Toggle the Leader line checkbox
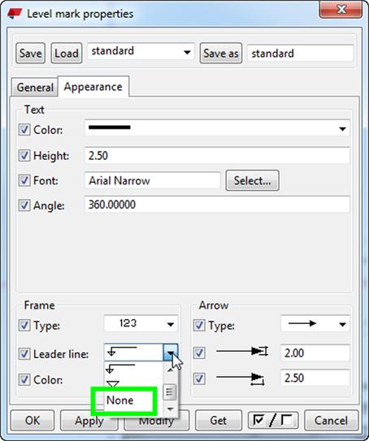This screenshot has width=369, height=441. click(24, 354)
